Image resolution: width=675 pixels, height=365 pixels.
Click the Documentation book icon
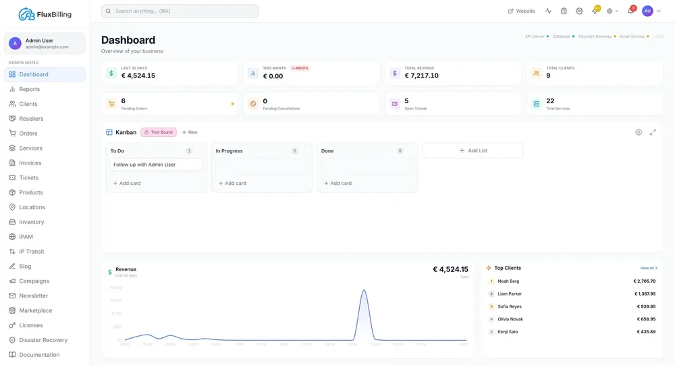pos(12,355)
